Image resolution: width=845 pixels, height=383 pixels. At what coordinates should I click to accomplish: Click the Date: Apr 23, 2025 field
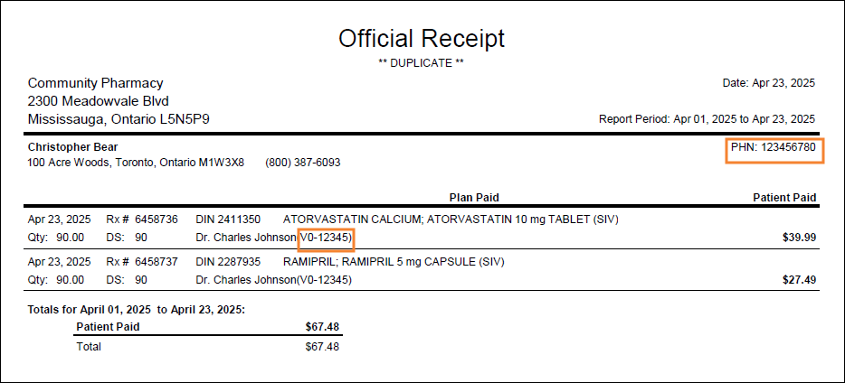coord(768,83)
